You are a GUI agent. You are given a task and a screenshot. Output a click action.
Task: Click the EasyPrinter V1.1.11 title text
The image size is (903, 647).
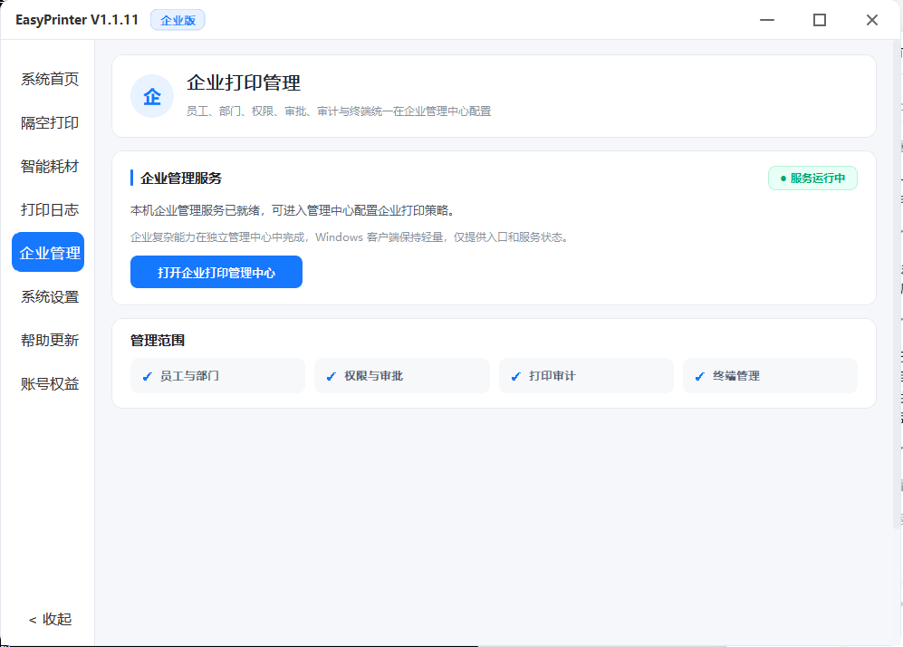click(77, 20)
